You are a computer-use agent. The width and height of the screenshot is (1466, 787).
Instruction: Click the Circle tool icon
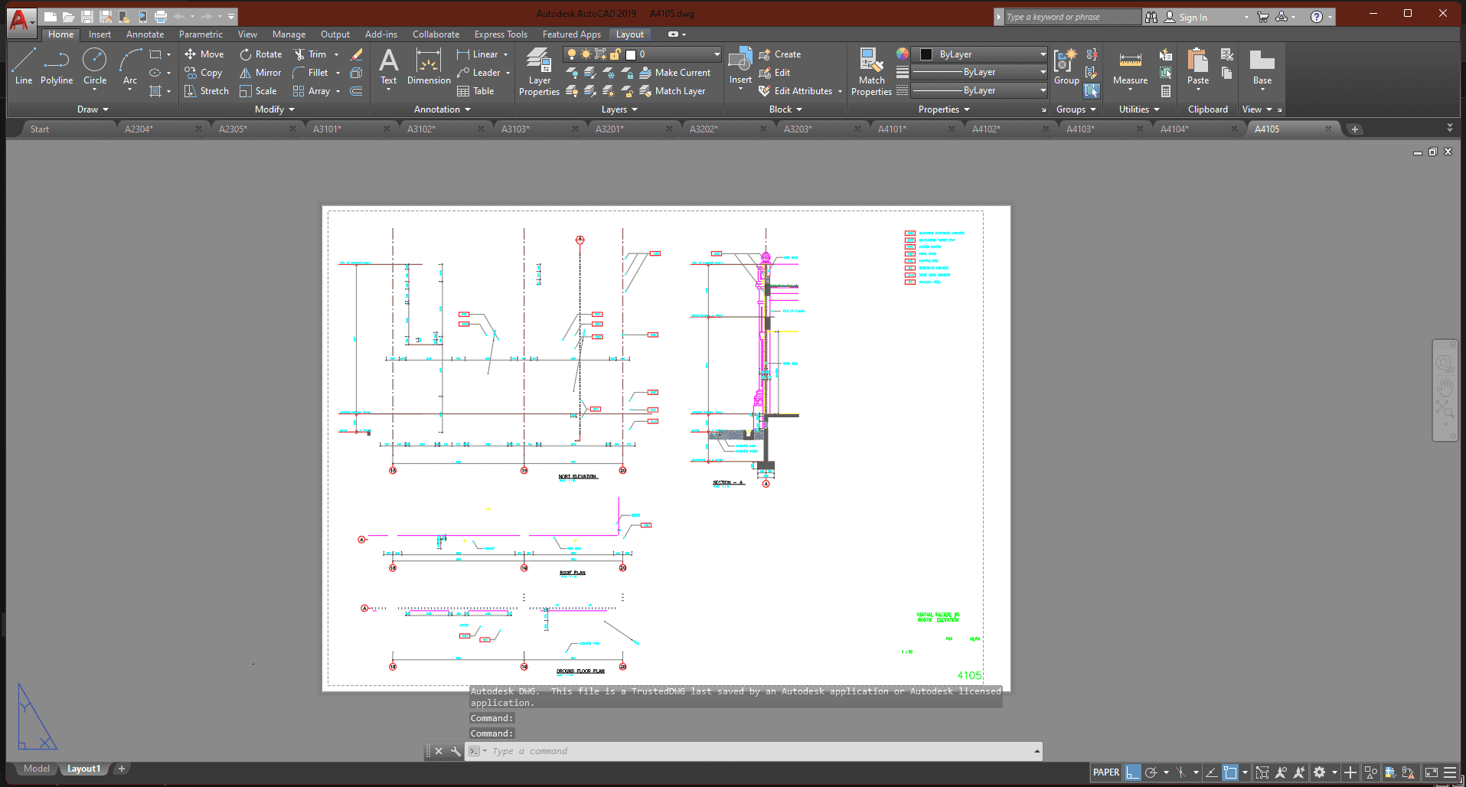tap(95, 60)
